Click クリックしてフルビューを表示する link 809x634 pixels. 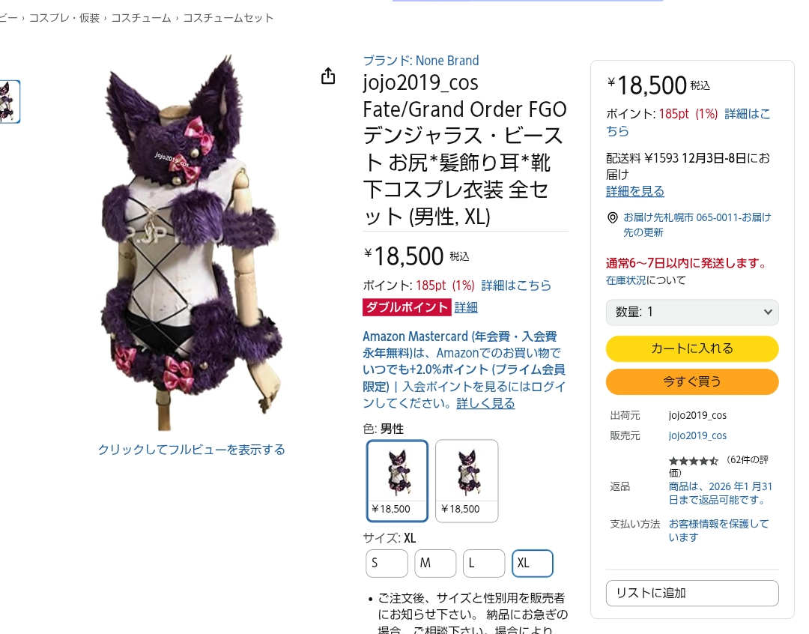(192, 450)
